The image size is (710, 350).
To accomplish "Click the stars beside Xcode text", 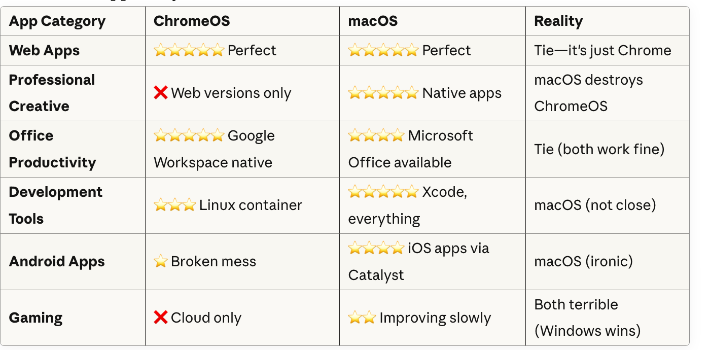I will (383, 192).
